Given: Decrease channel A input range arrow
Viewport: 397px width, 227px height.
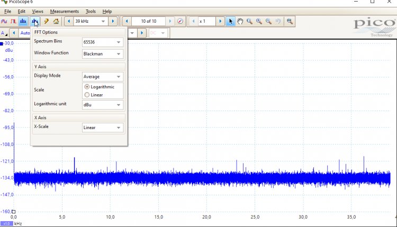Looking at the screenshot, I should click(x=14, y=33).
